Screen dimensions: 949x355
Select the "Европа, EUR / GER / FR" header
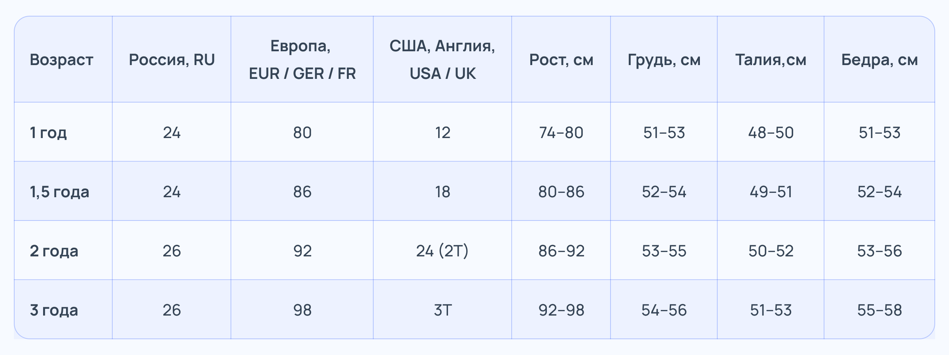coord(302,60)
